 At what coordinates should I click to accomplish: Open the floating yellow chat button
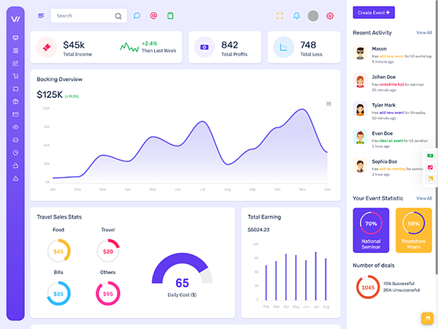click(x=426, y=318)
